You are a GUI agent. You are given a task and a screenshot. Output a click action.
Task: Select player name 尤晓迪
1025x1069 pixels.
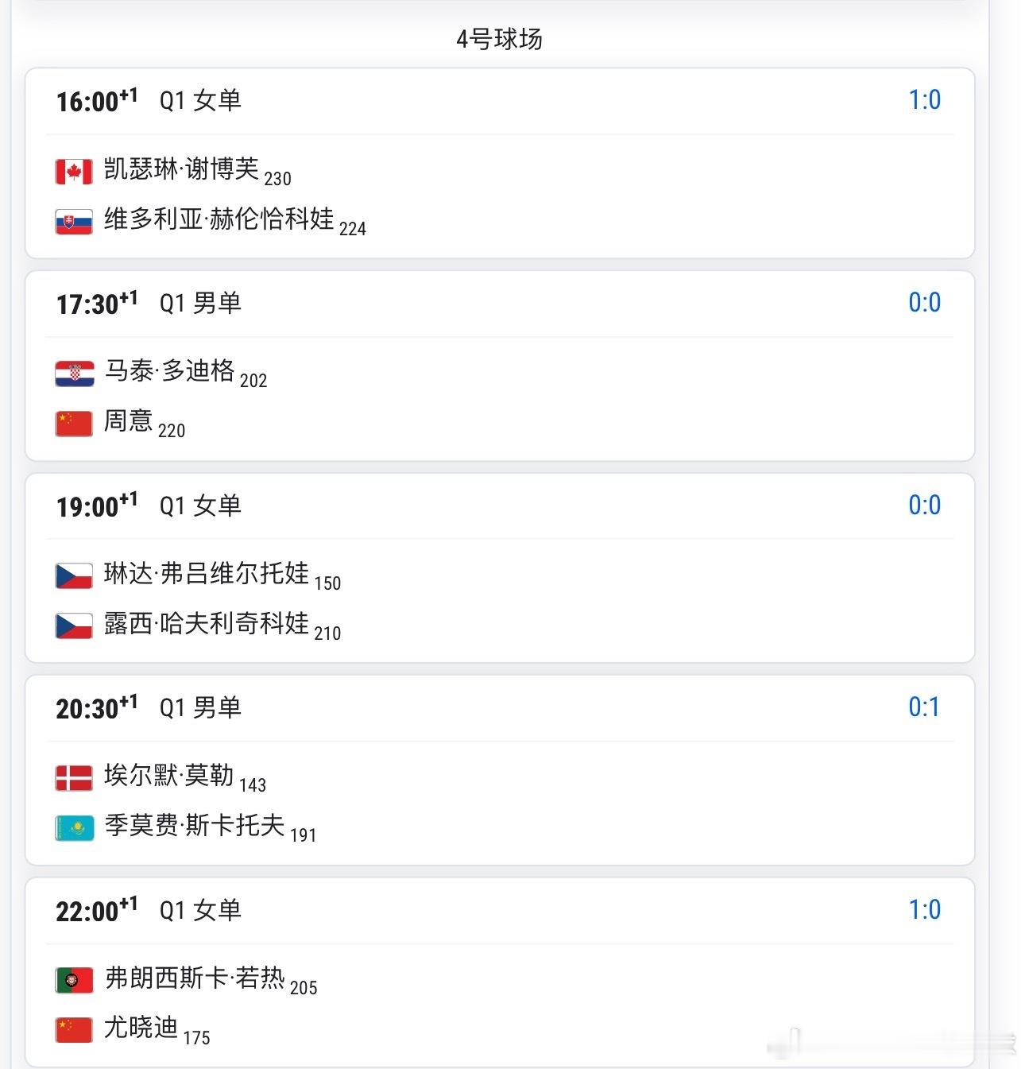(141, 1027)
